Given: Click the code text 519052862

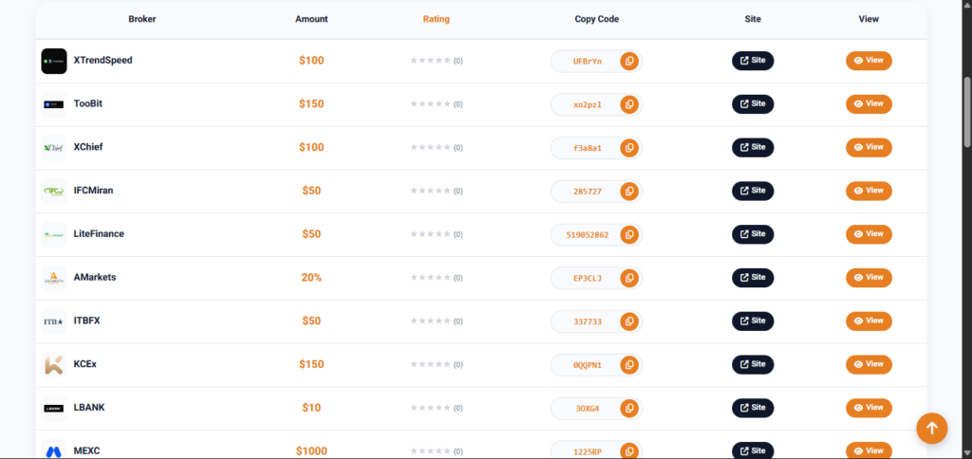Looking at the screenshot, I should pyautogui.click(x=587, y=235).
